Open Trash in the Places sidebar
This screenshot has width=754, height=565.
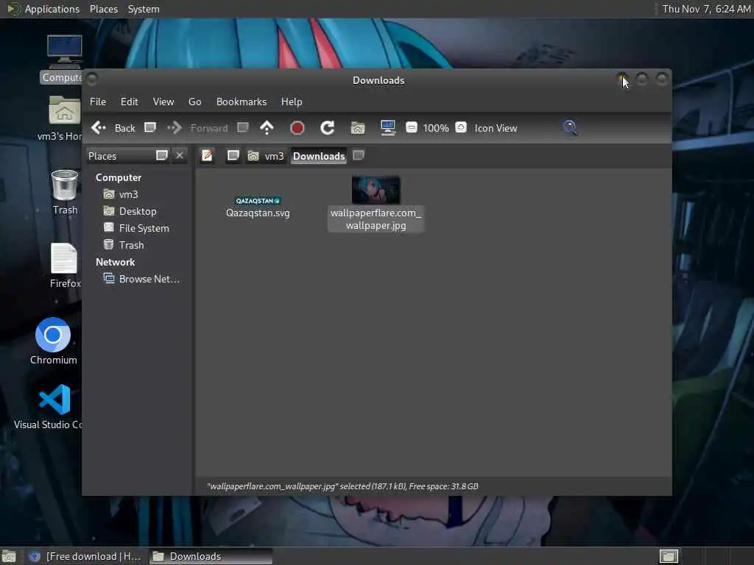(x=124, y=245)
